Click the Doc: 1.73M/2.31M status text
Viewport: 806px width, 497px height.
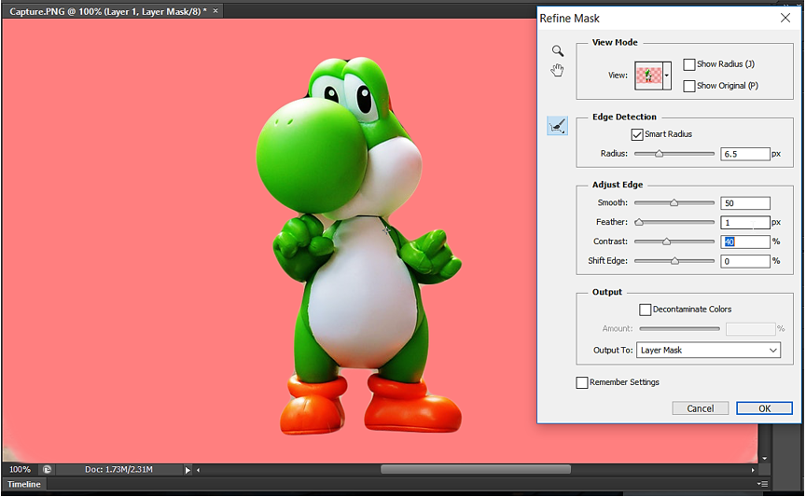[118, 469]
